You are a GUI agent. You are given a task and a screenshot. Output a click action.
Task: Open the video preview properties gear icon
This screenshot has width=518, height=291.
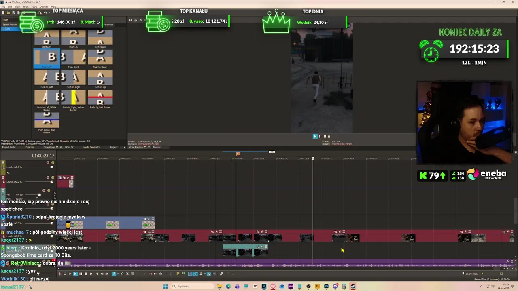click(130, 20)
